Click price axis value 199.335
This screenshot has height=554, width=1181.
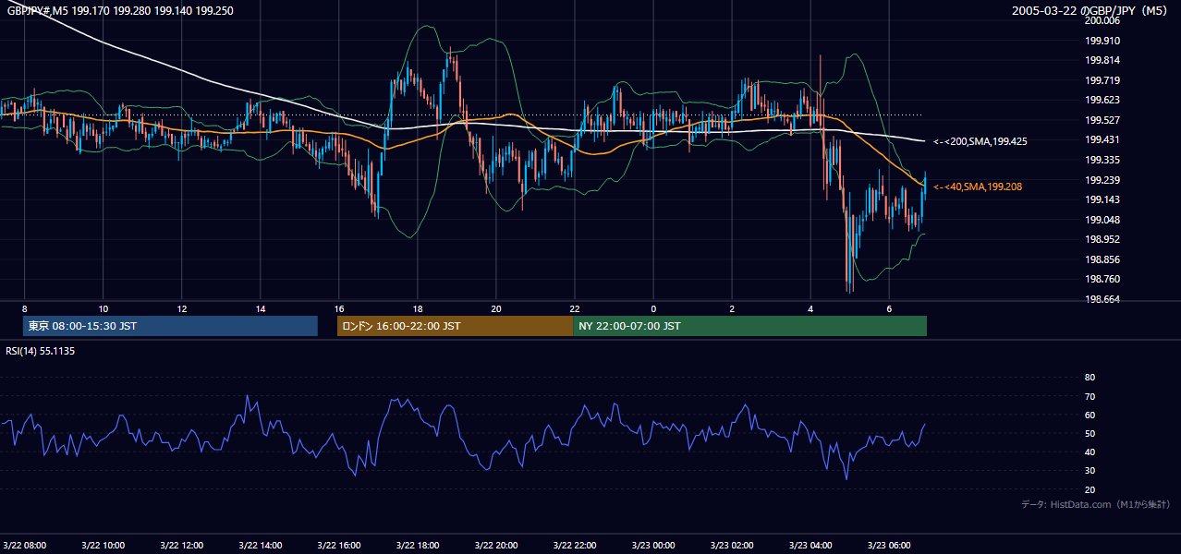1102,160
